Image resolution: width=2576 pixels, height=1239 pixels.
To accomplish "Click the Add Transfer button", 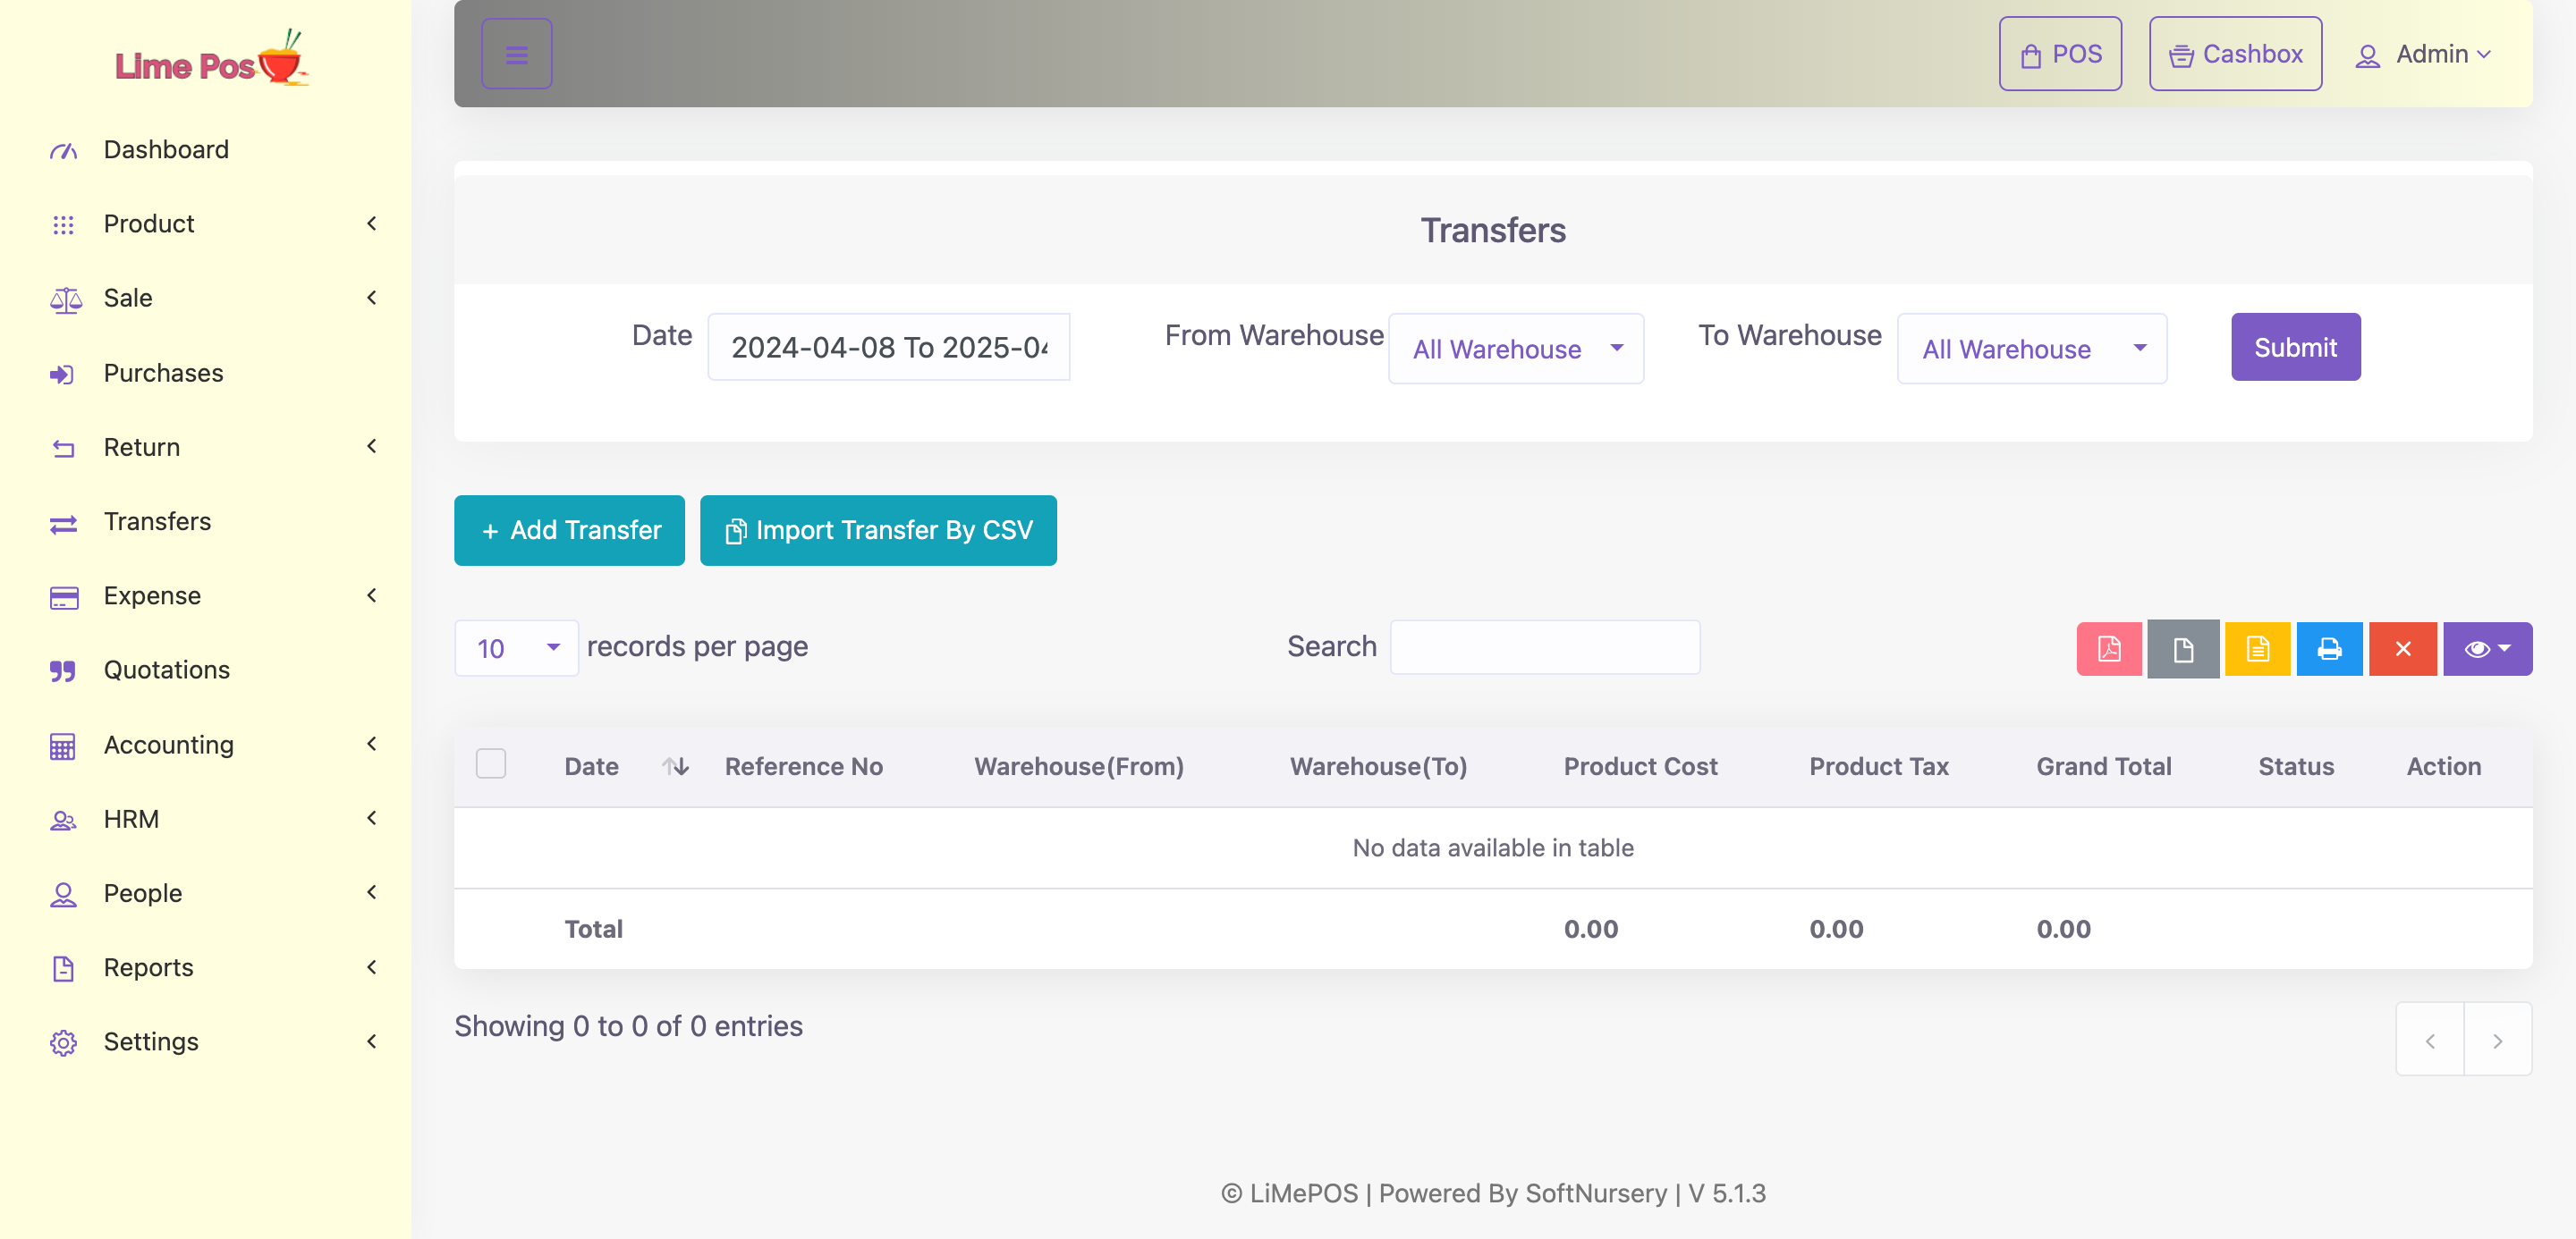I will 569,531.
